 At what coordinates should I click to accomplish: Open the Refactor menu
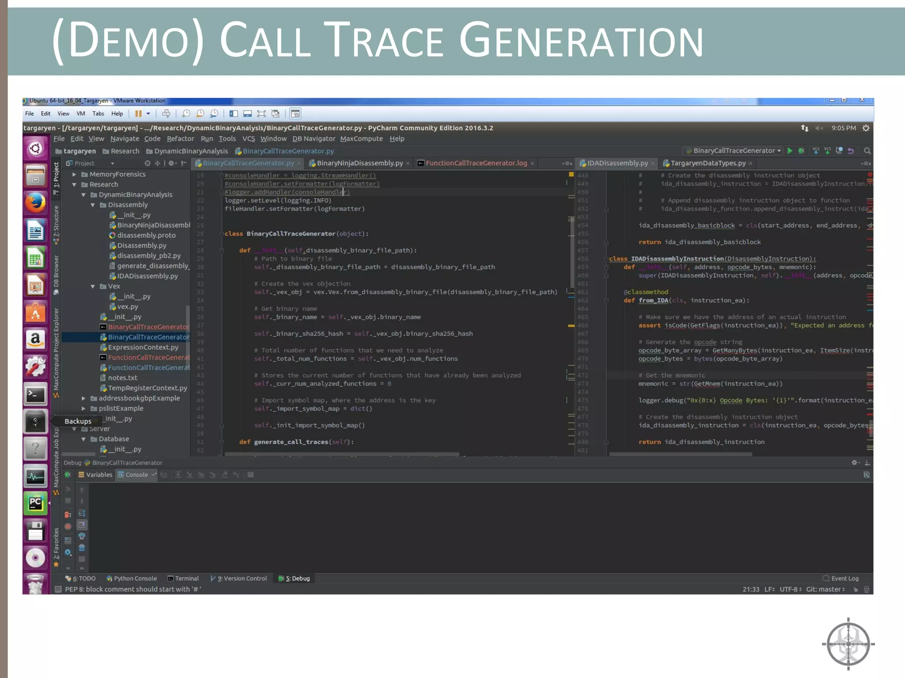180,139
